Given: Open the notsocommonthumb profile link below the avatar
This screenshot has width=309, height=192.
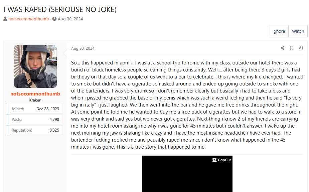Looking at the screenshot, I should pos(35,94).
